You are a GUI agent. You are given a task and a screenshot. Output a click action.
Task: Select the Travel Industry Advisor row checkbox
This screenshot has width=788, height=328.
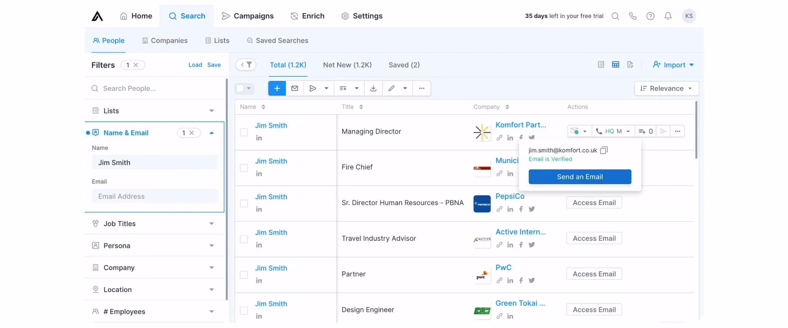click(244, 239)
